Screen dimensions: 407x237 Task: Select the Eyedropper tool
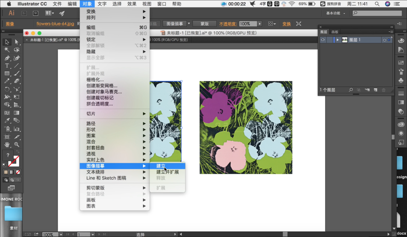click(x=7, y=121)
